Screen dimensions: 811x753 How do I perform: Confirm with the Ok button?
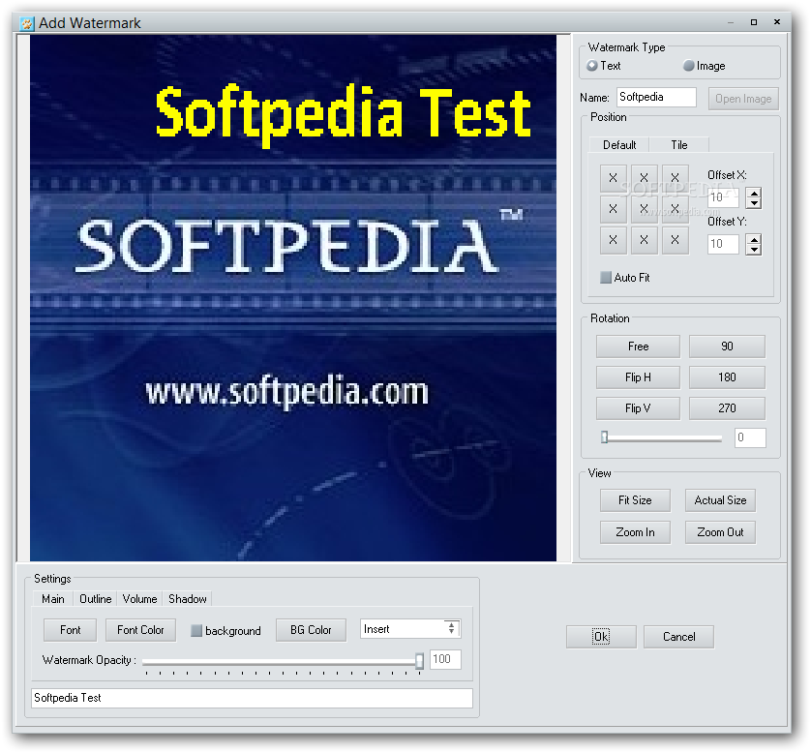[x=601, y=637]
